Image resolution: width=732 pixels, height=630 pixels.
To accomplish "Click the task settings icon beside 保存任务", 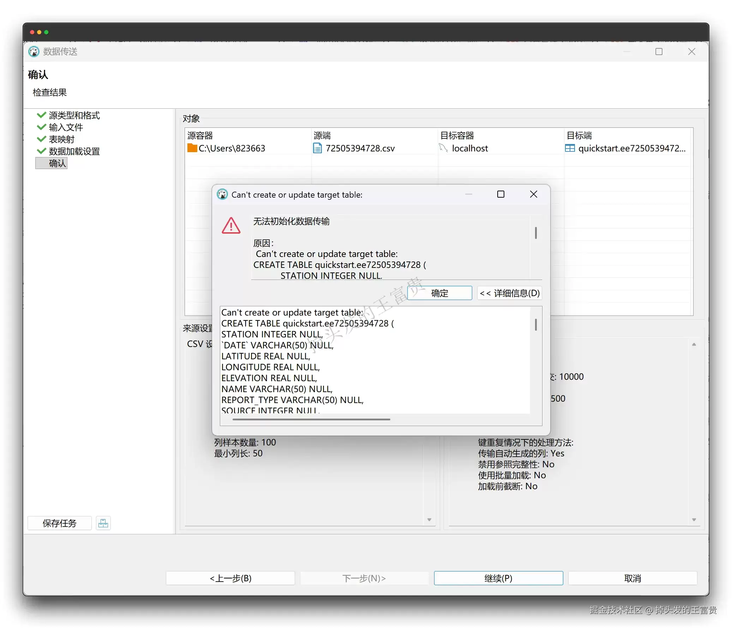I will [x=103, y=523].
